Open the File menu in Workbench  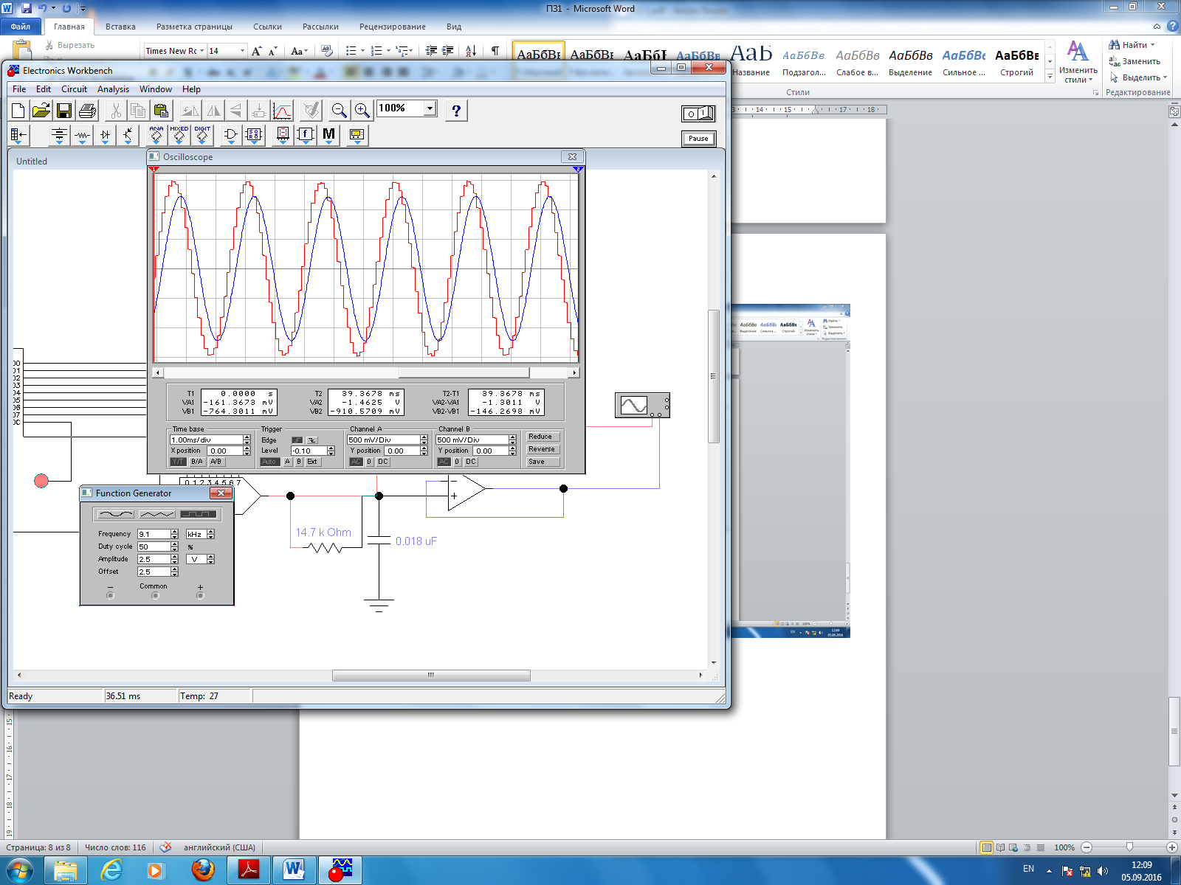tap(19, 89)
